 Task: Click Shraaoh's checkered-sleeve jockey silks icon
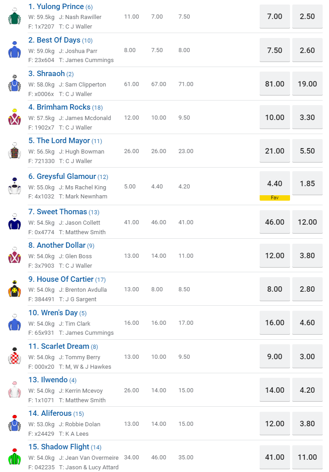tap(15, 84)
